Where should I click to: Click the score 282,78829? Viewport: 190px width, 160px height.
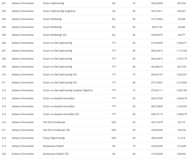[157, 106]
